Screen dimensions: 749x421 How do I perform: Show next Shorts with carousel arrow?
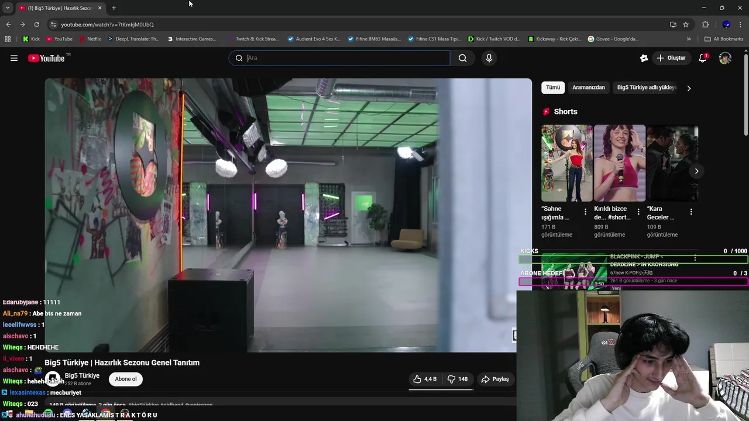tap(696, 171)
